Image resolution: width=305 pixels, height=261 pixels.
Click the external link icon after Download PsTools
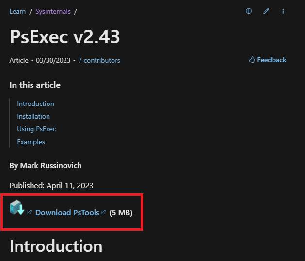pyautogui.click(x=103, y=212)
